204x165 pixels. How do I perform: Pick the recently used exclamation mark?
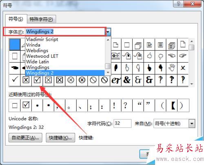tap(115, 105)
